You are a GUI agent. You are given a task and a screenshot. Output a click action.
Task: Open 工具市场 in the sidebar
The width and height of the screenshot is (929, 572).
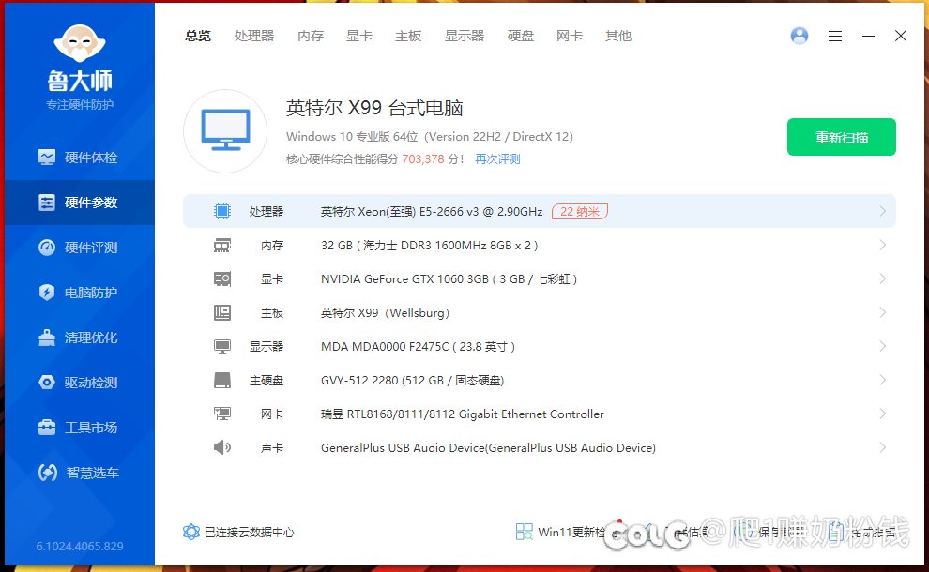click(x=80, y=428)
